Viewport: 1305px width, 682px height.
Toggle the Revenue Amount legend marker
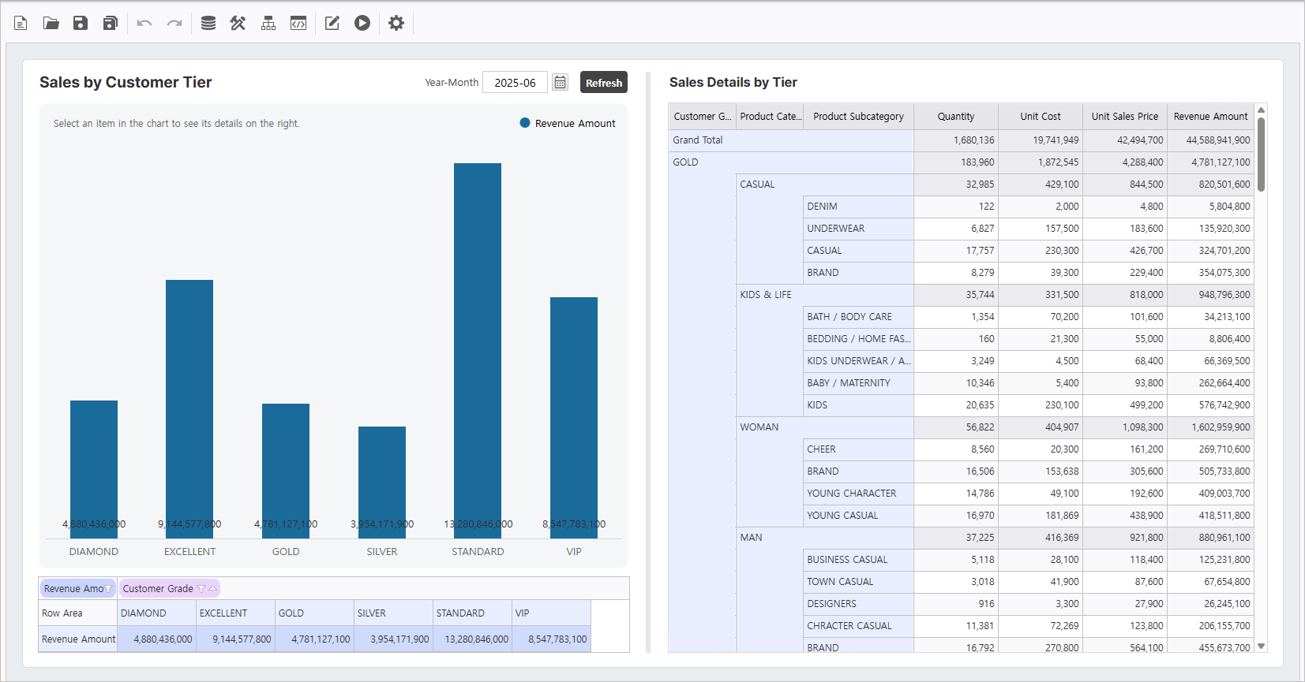tap(525, 123)
